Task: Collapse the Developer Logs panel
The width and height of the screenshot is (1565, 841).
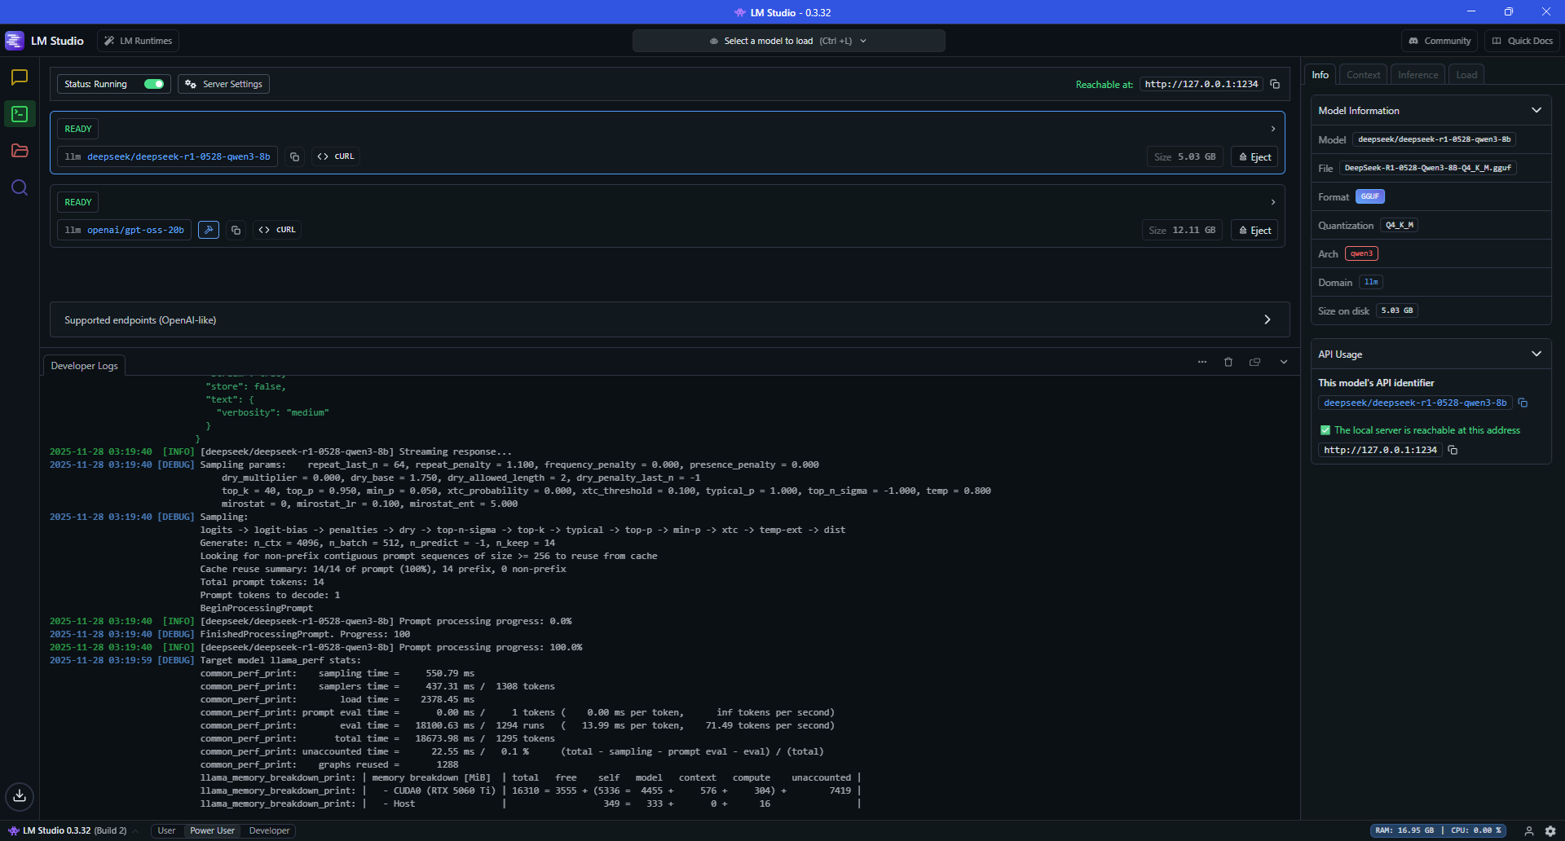Action: coord(1284,362)
